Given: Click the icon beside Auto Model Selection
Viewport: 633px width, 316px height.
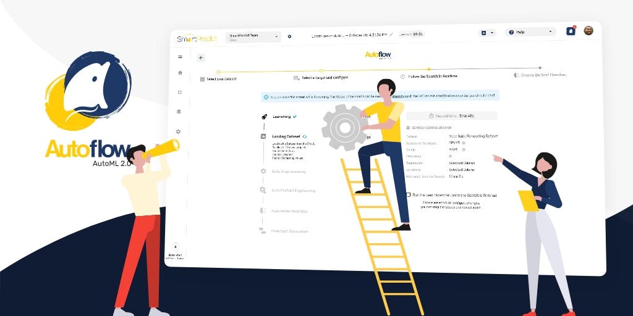Looking at the screenshot, I should tap(262, 210).
